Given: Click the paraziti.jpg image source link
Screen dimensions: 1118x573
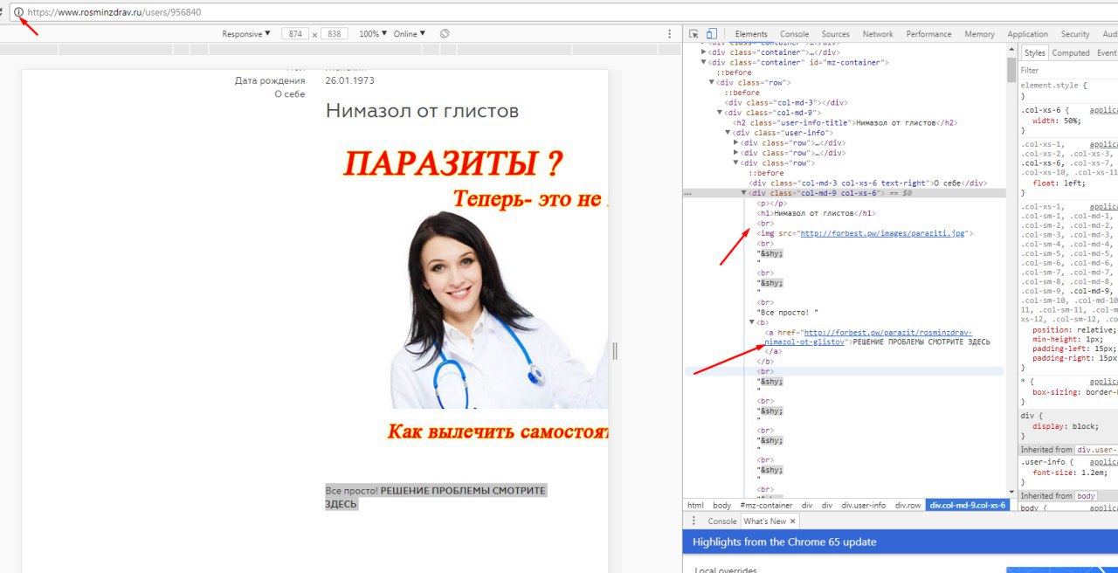Looking at the screenshot, I should pos(884,233).
